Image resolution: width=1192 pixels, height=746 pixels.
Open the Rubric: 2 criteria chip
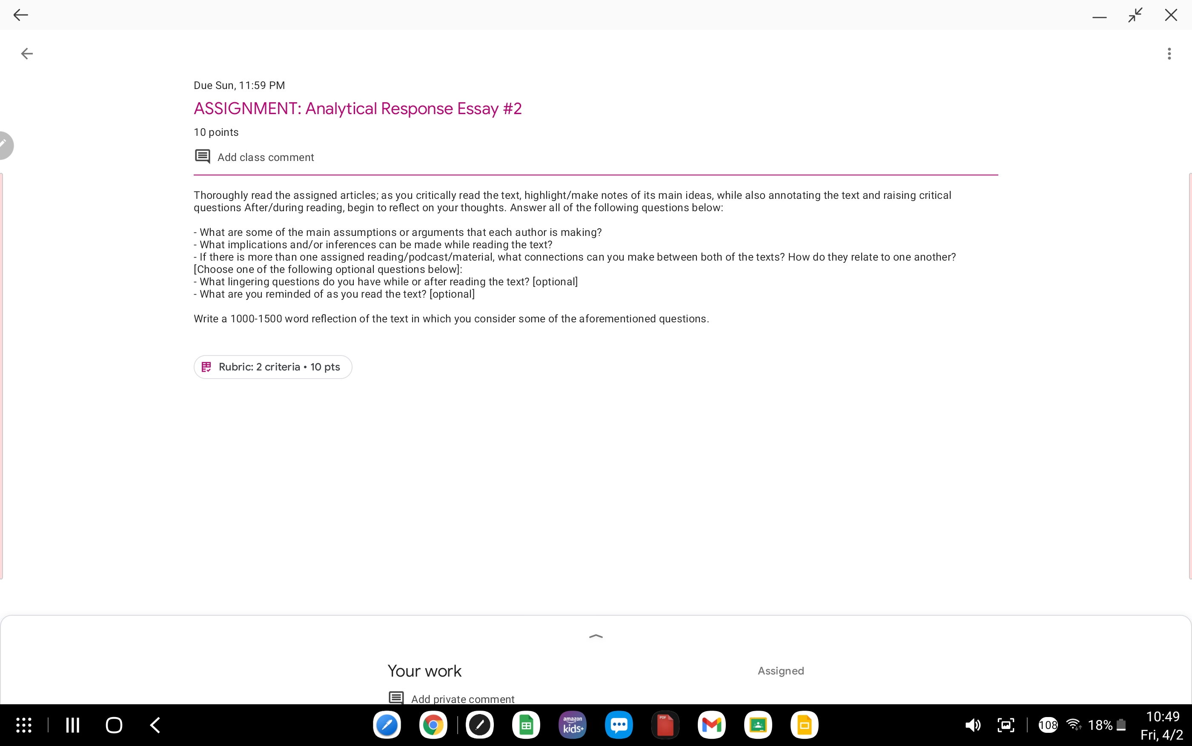(x=273, y=367)
